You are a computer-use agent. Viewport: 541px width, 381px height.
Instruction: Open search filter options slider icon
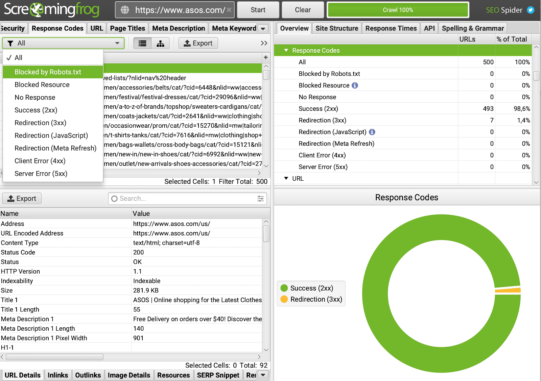click(260, 199)
